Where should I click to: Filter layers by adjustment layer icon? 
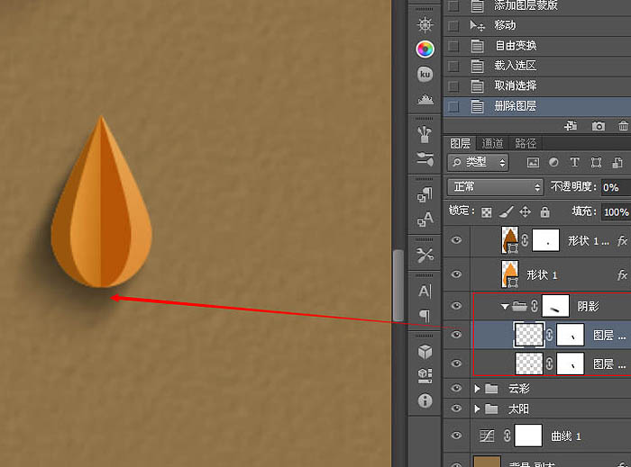[553, 162]
